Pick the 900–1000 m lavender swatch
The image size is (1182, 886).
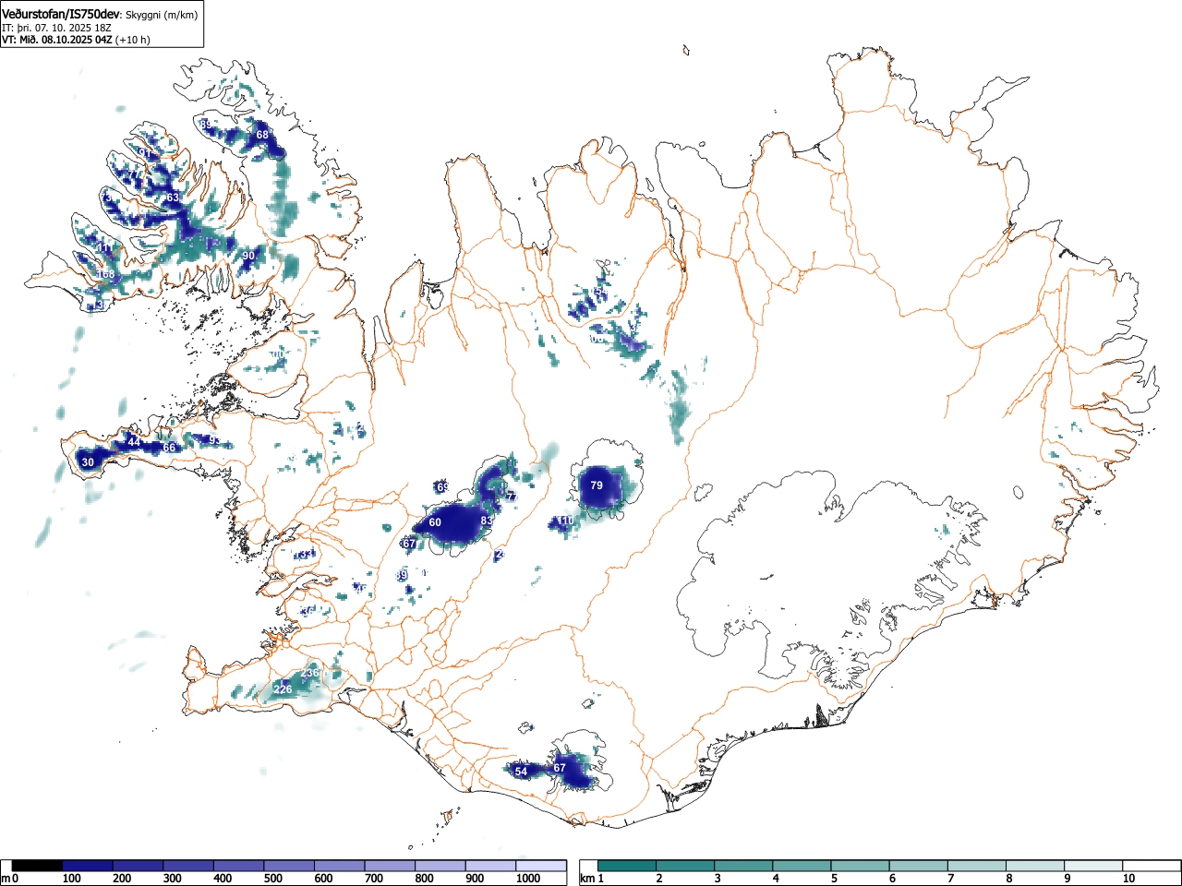point(490,866)
